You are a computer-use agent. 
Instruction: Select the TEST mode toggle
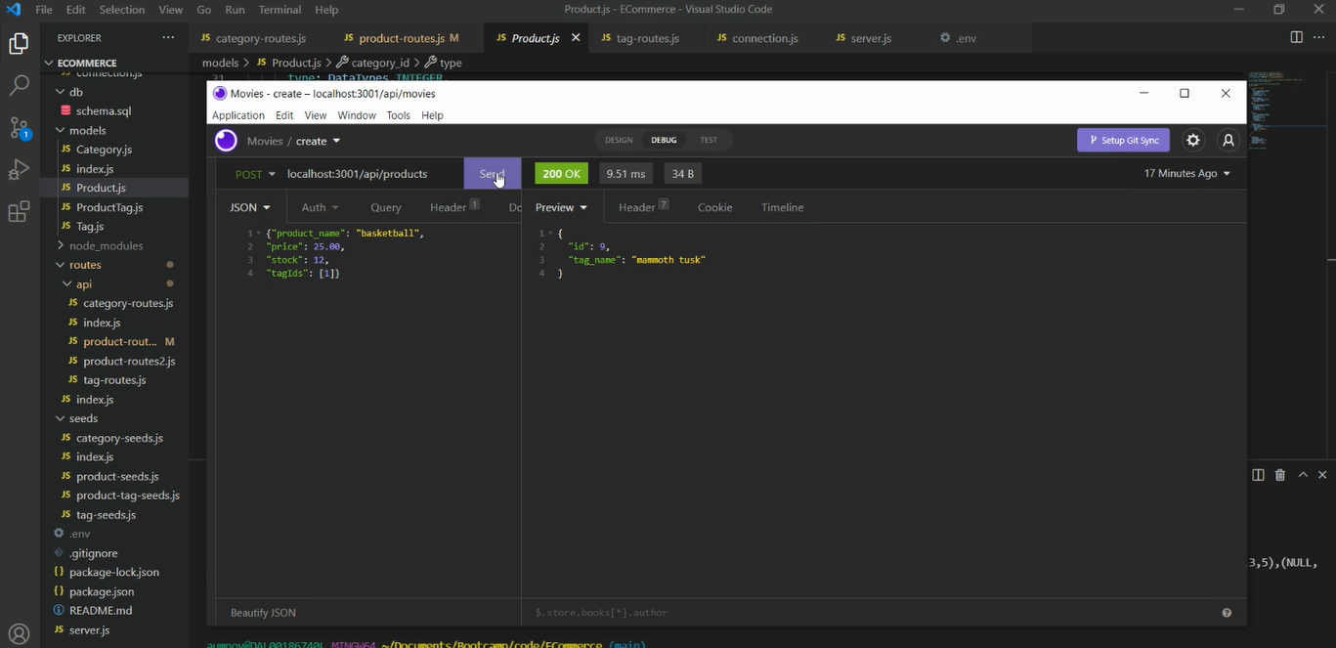(709, 140)
